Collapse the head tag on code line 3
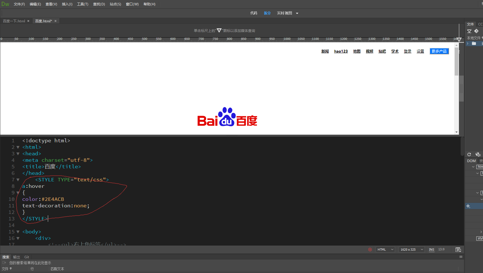Viewport: 483px width, 273px height. click(18, 154)
